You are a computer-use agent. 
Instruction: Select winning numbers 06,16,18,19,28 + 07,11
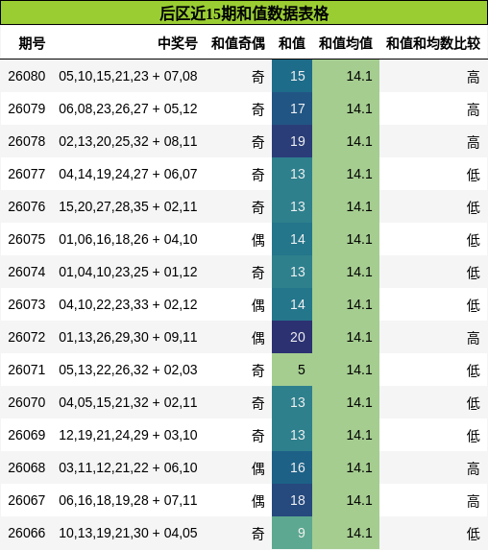point(128,500)
